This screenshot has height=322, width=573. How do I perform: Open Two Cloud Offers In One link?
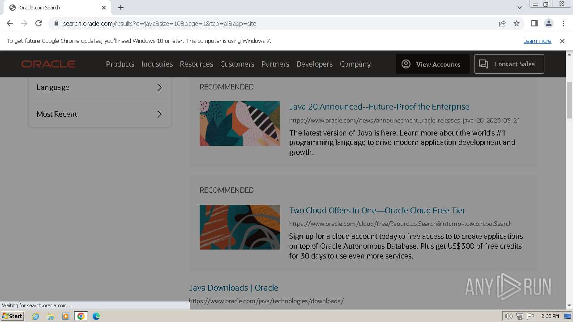377,210
